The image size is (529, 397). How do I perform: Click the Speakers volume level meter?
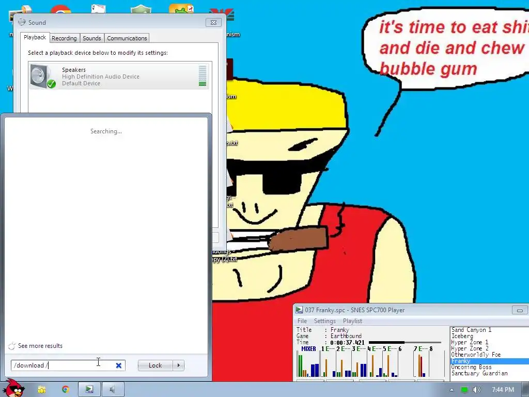(203, 76)
